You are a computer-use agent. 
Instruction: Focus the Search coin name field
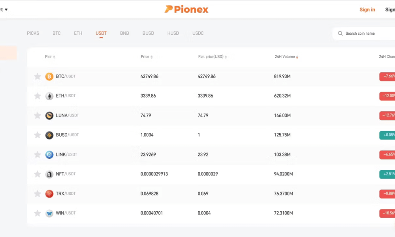tap(364, 34)
